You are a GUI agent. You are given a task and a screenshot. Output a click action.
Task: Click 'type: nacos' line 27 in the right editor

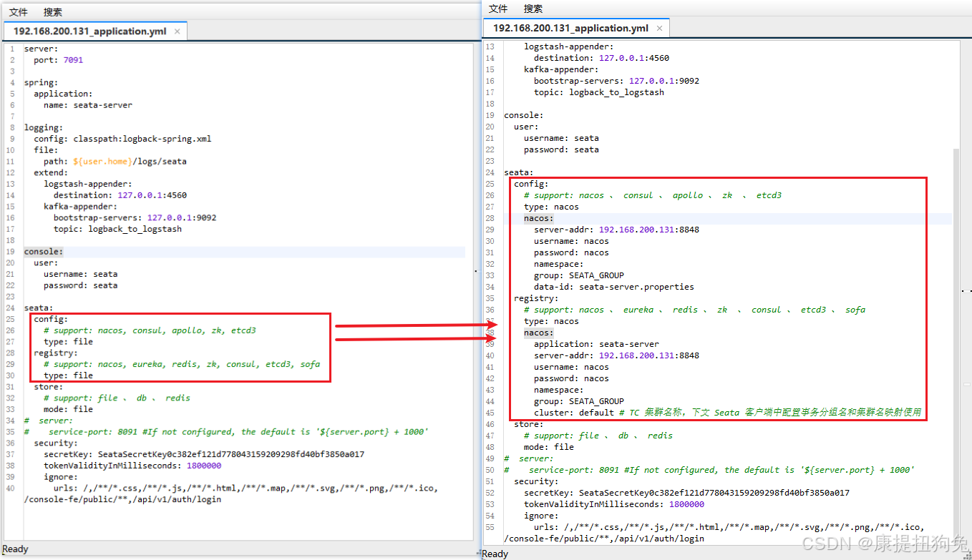click(551, 207)
